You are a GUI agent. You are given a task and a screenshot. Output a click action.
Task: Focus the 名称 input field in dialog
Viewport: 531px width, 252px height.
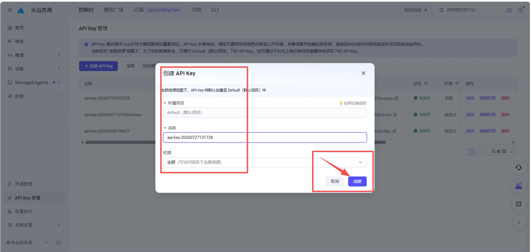click(x=265, y=137)
